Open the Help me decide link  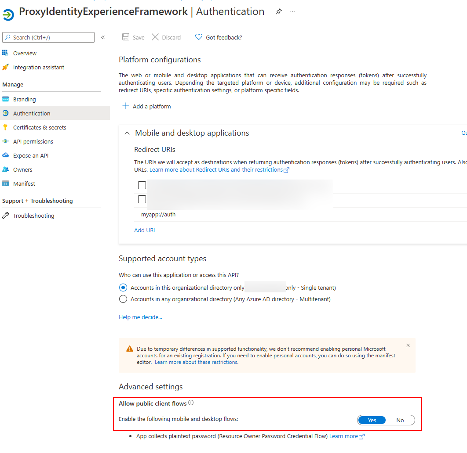point(140,317)
